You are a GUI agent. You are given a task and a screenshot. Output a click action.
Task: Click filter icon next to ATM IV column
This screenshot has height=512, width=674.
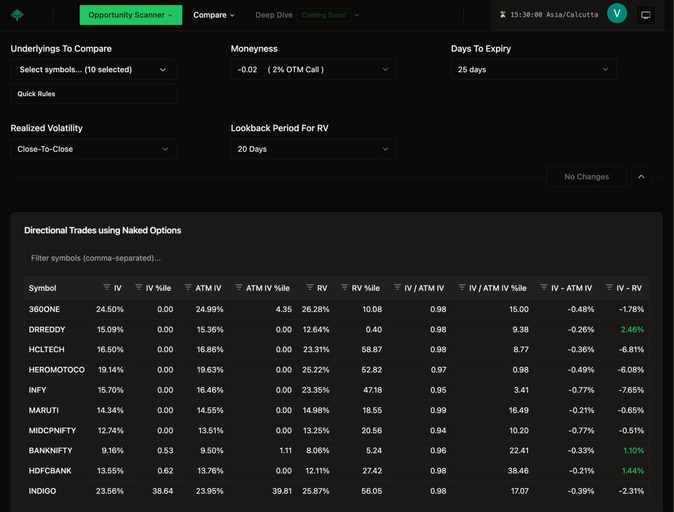[x=188, y=287]
